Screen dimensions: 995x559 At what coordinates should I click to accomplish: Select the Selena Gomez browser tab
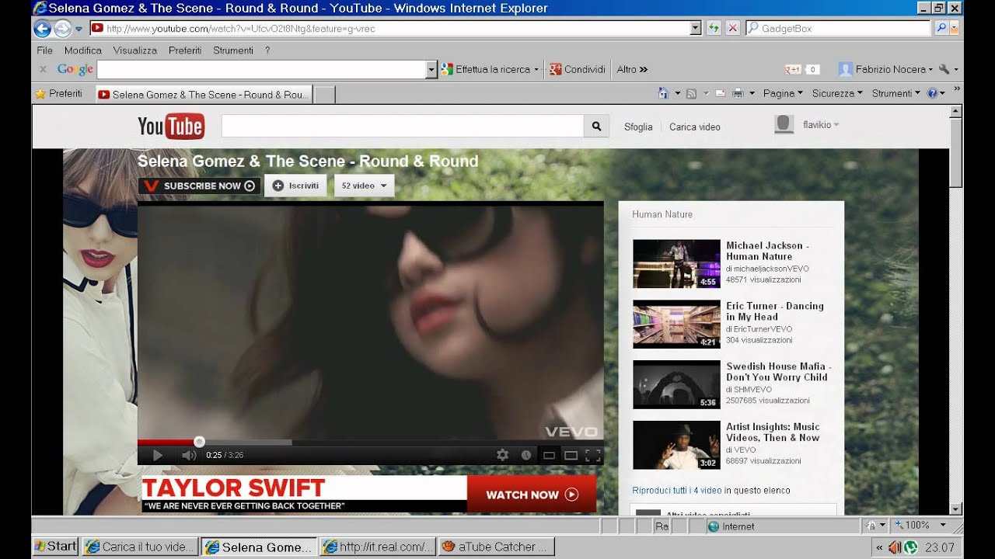pyautogui.click(x=203, y=95)
